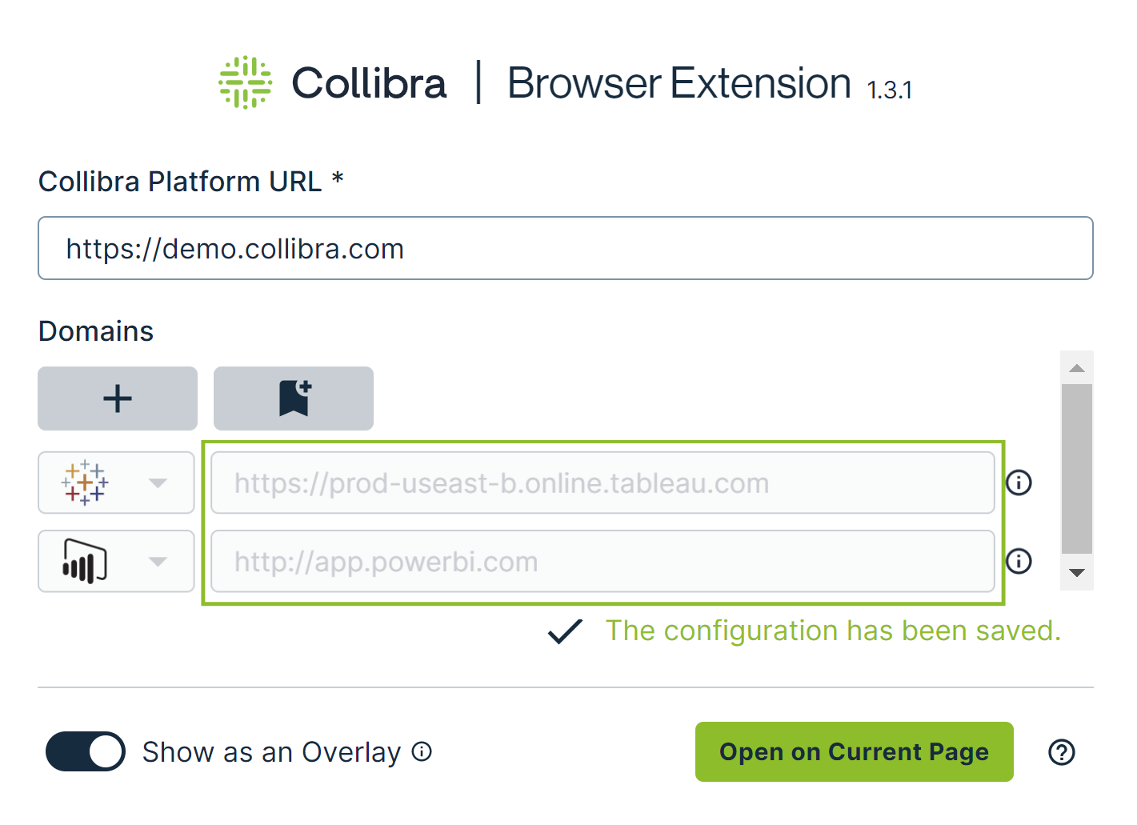Click the info icon beside the Tableau URL field
Image resolution: width=1137 pixels, height=825 pixels.
pyautogui.click(x=1018, y=482)
